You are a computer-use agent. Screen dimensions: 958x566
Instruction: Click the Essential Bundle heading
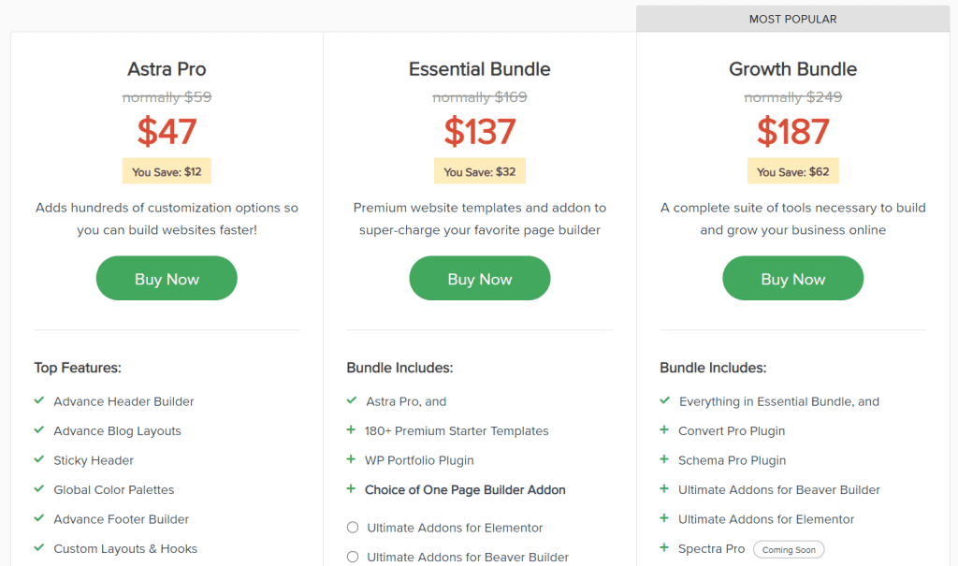pyautogui.click(x=480, y=69)
